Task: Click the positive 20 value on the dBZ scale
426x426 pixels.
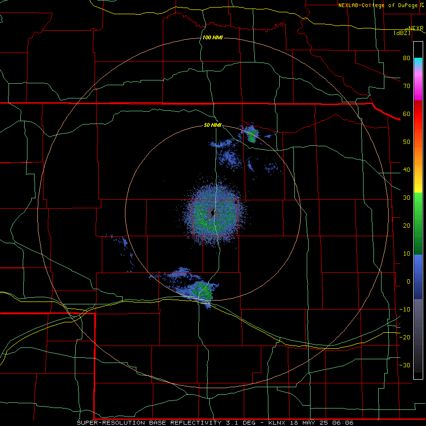Action: tap(407, 226)
